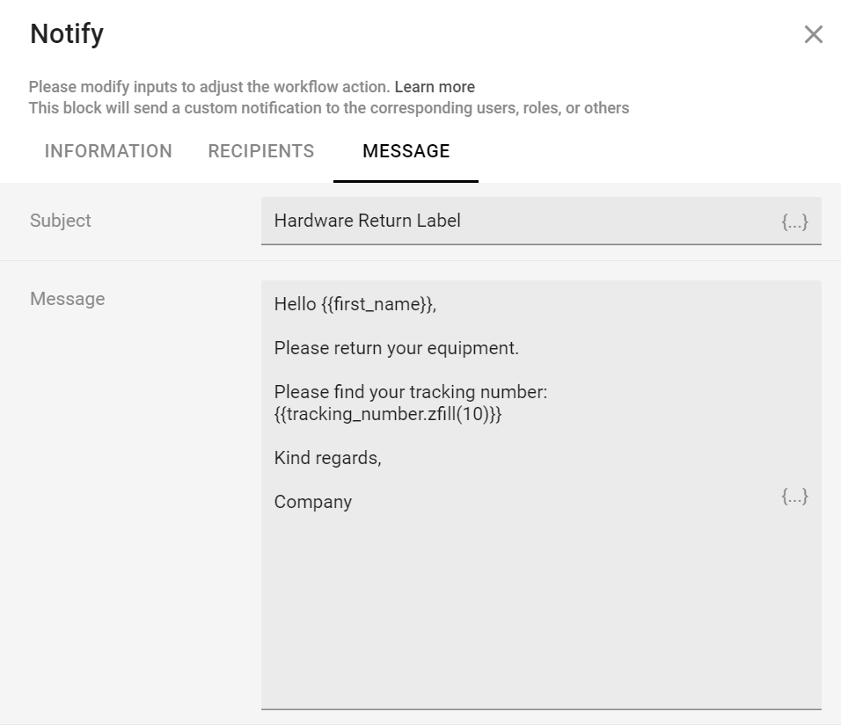The height and width of the screenshot is (726, 841).
Task: Click the Subject label
Action: click(x=61, y=221)
